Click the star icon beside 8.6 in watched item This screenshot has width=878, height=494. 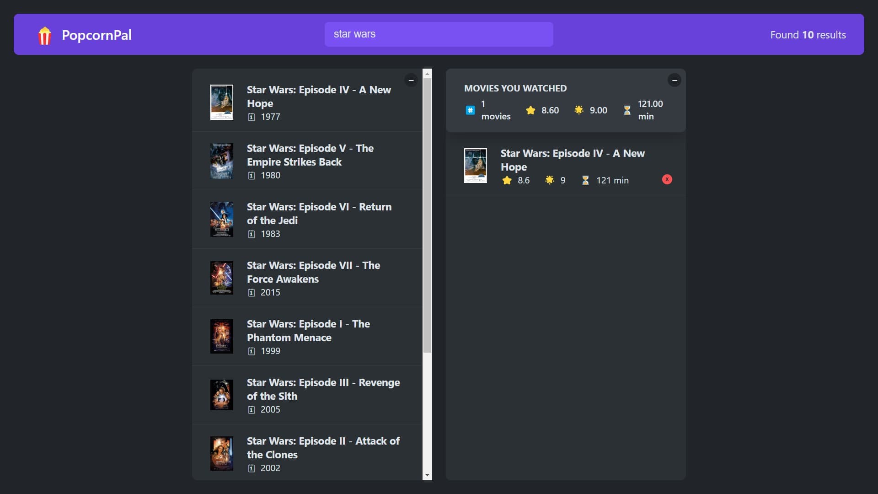507,180
